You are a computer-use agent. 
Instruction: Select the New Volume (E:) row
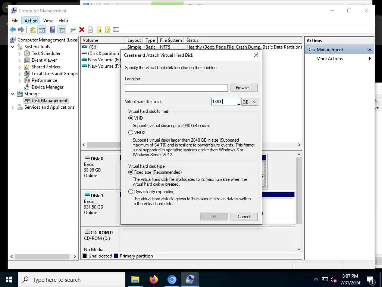coord(101,60)
